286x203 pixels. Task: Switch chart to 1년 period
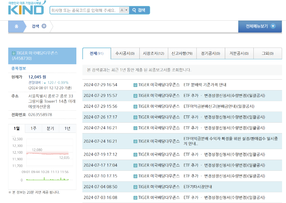[x=67, y=128]
